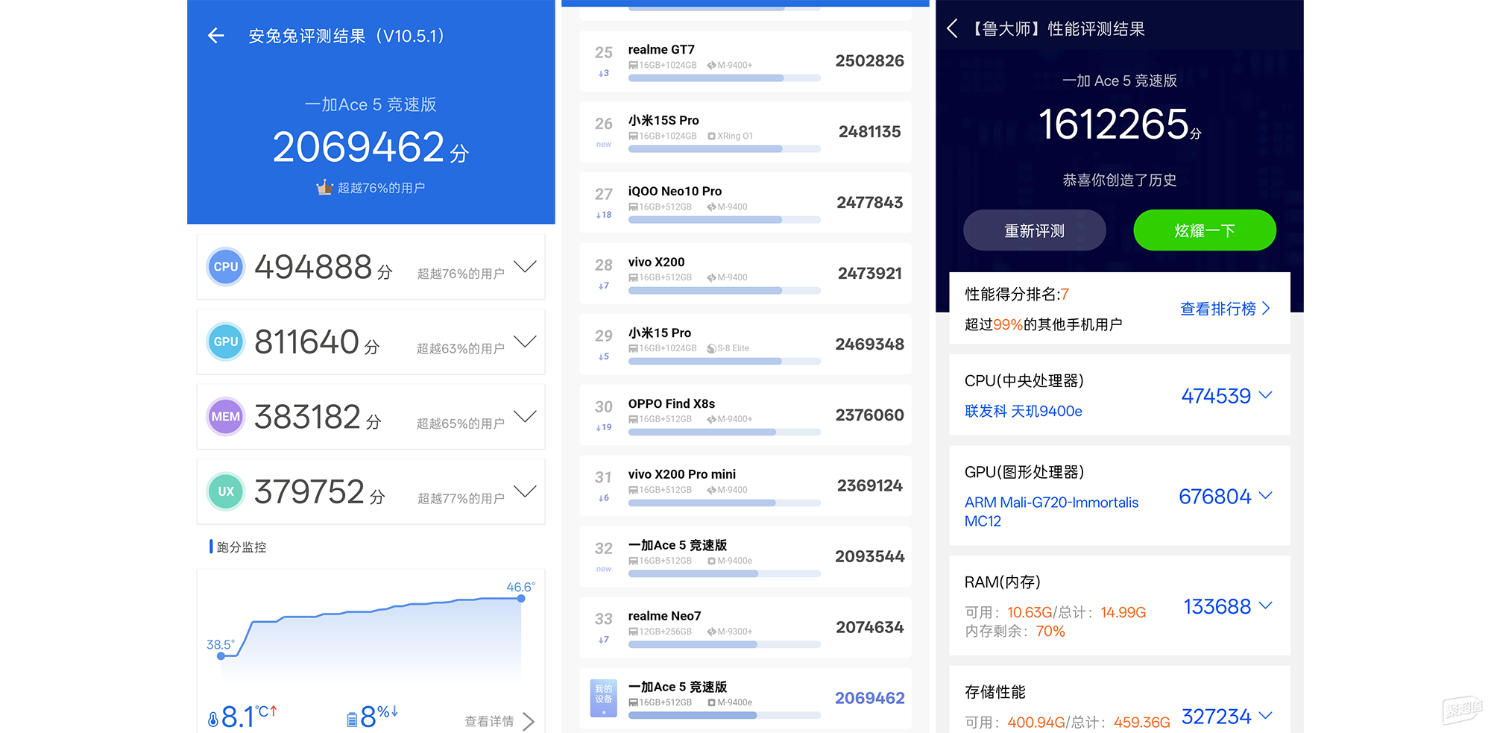1491x733 pixels.
Task: Open 查看详情 temperature monitoring details
Action: click(x=499, y=721)
